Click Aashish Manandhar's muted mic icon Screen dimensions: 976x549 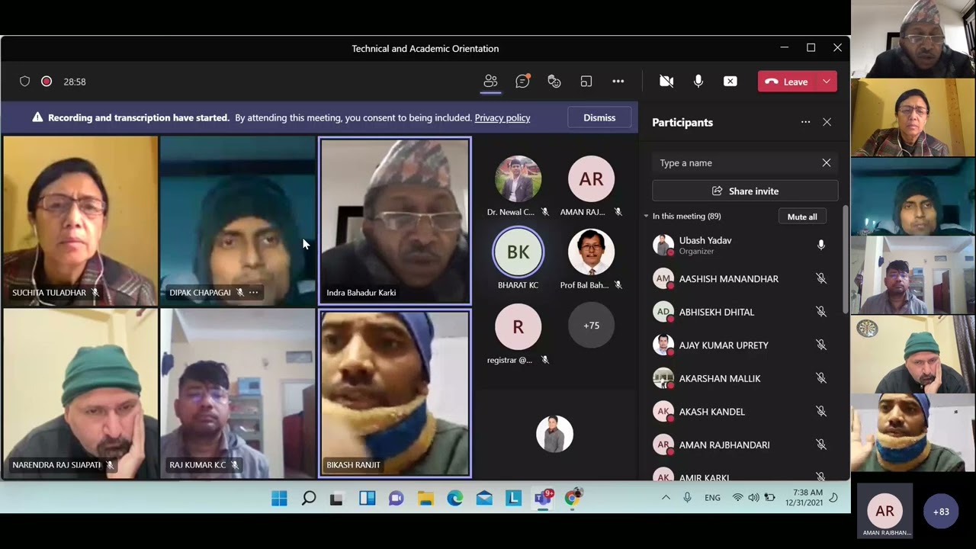821,279
